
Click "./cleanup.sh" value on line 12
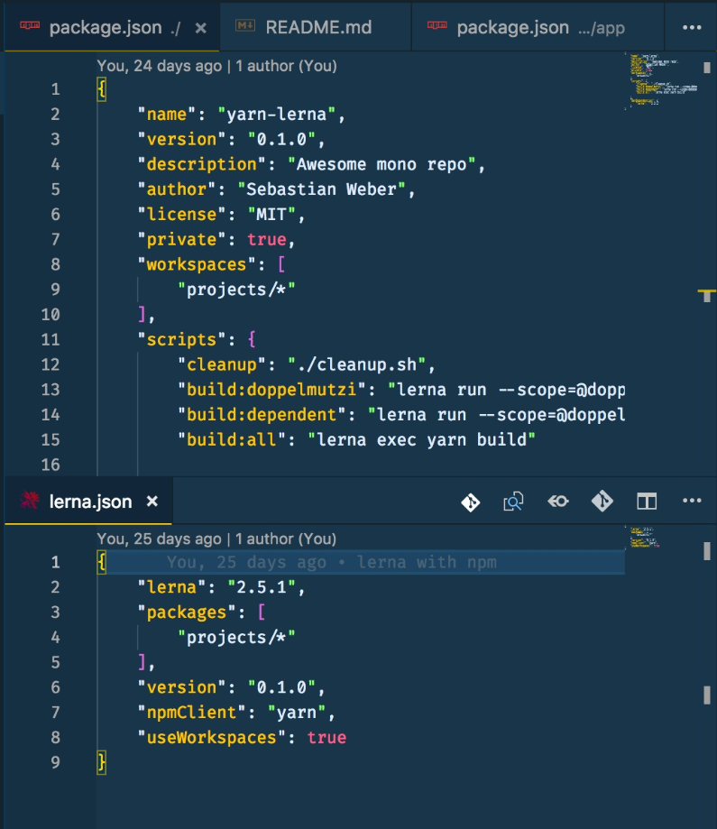(357, 364)
